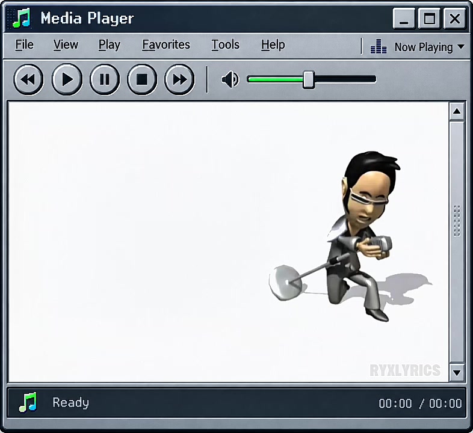Screen dimensions: 473x433
Task: Click the rewind button
Action: (x=28, y=79)
